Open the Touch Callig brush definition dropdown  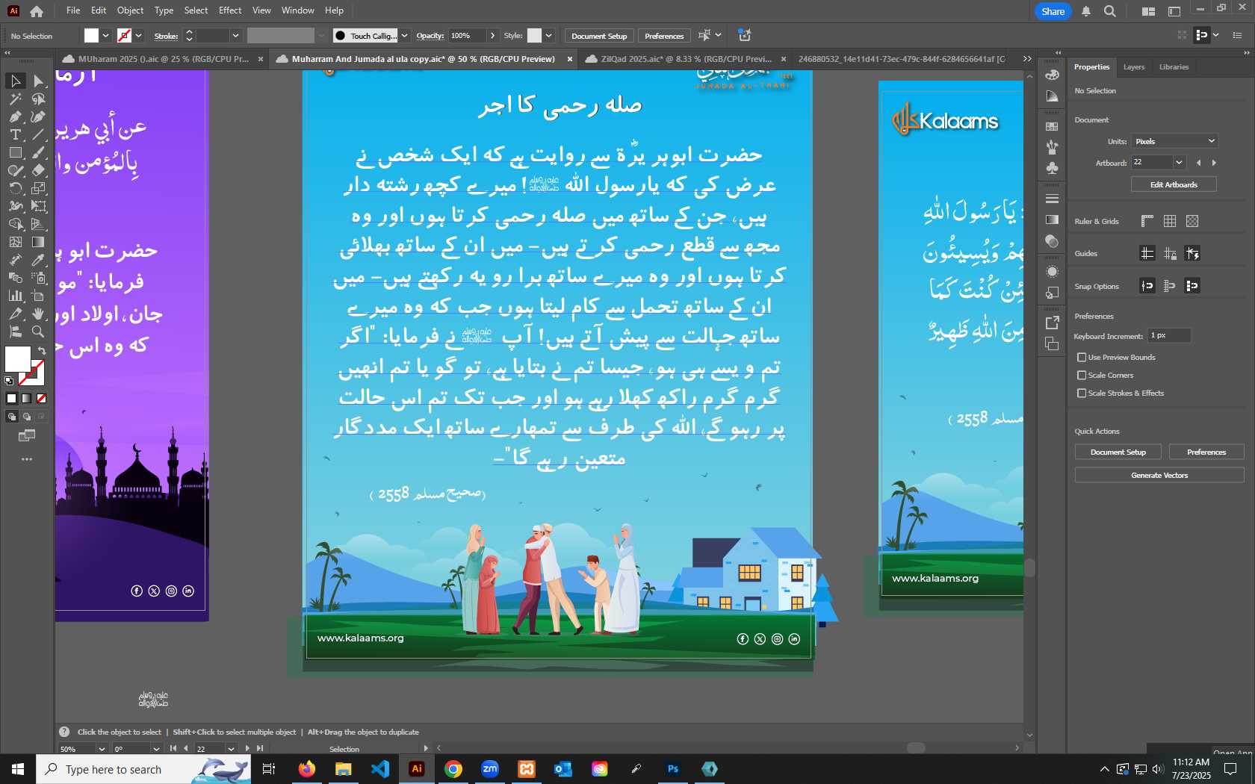click(404, 35)
